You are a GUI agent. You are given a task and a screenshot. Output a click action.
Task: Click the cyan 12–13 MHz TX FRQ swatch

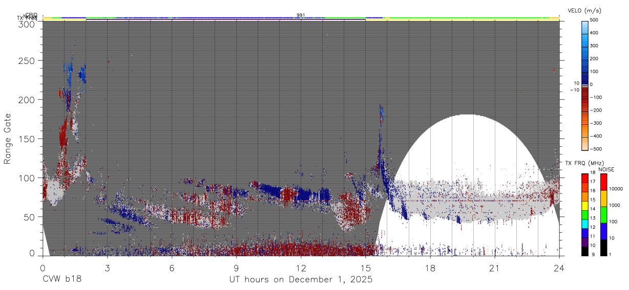(585, 224)
